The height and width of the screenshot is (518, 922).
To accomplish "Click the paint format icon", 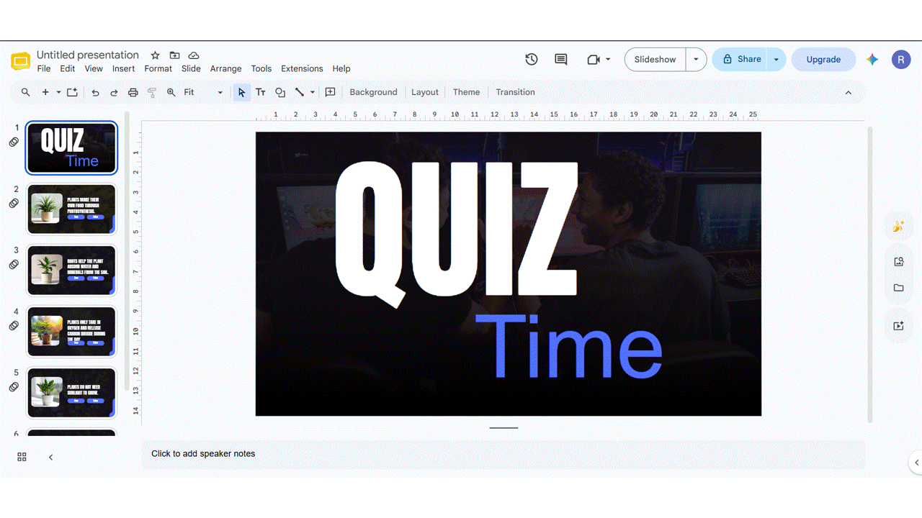I will coord(152,92).
